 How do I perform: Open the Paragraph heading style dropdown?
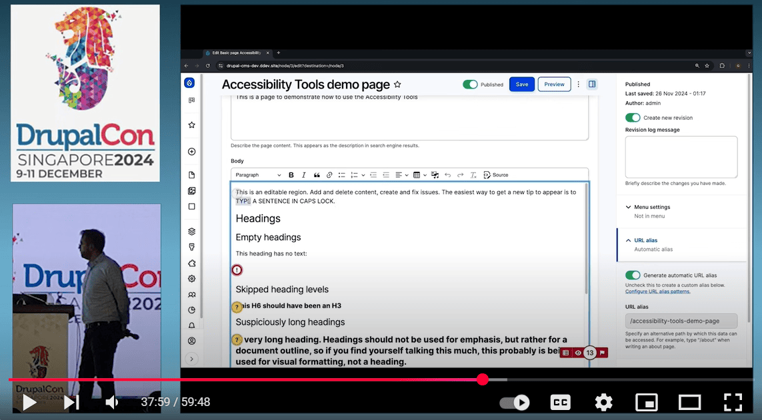(x=258, y=175)
